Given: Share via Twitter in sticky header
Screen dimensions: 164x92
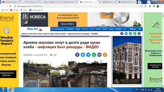Looking at the screenshot, I should point(126,33).
